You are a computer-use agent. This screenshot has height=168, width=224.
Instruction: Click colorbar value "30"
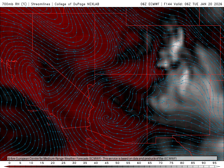pos(74,163)
